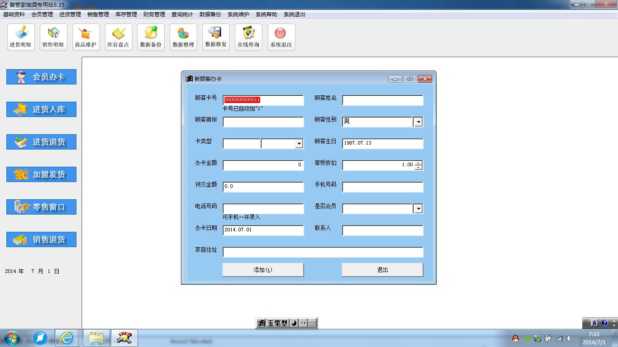
Task: Open the 销售明细 toolbar icon
Action: pos(53,37)
